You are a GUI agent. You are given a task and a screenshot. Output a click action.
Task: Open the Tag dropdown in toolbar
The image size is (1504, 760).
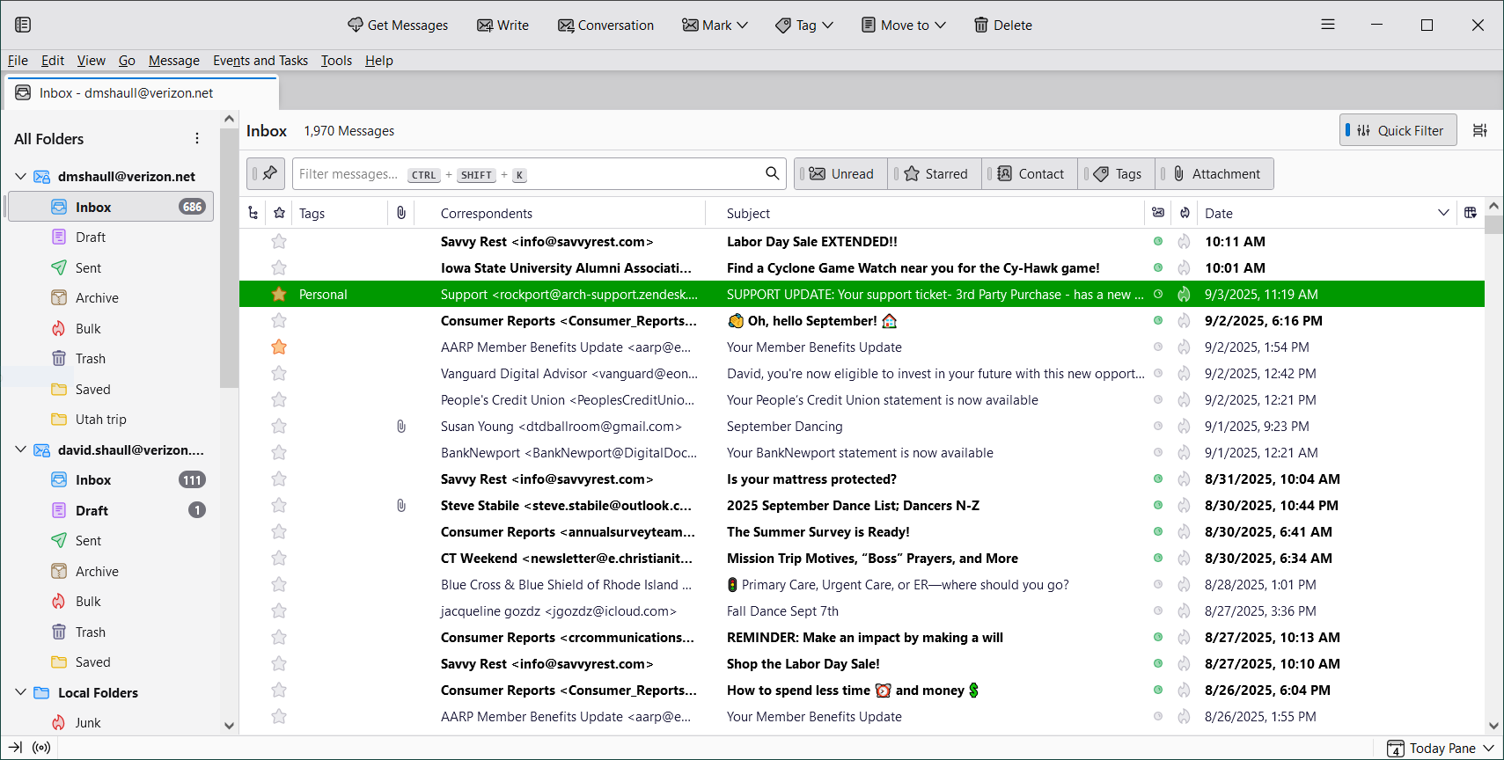point(804,25)
